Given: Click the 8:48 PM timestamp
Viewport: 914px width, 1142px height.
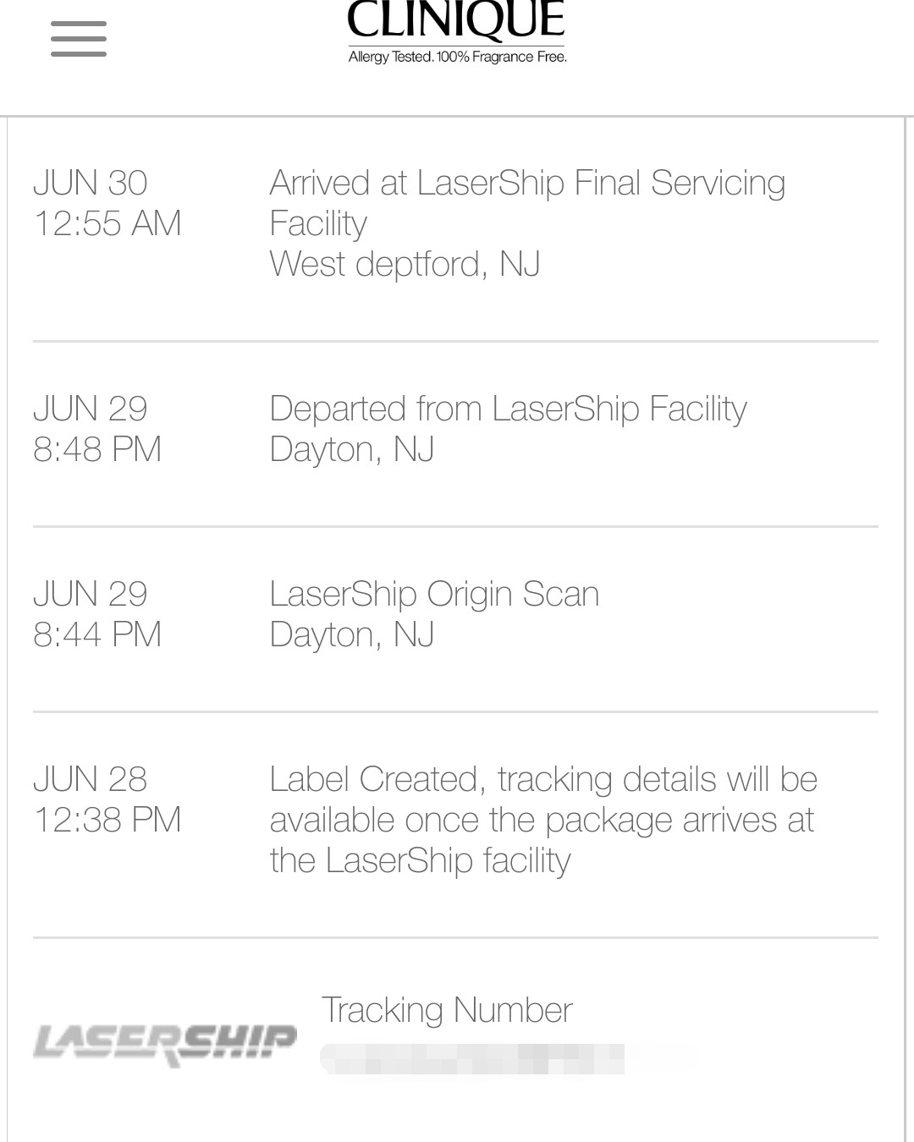Looking at the screenshot, I should (97, 449).
